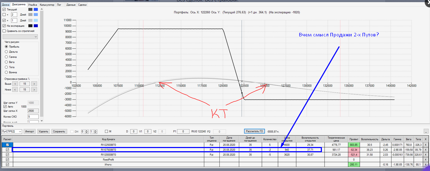Toggle the Авто grid step checkbox
The height and width of the screenshot is (171, 430).
(5, 106)
